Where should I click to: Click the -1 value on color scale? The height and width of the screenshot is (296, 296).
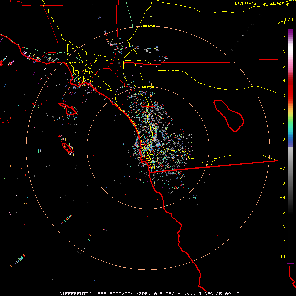click(283, 154)
